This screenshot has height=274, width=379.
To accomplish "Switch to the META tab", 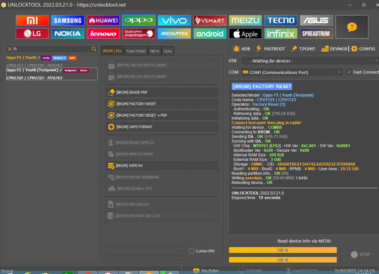I will [x=154, y=51].
